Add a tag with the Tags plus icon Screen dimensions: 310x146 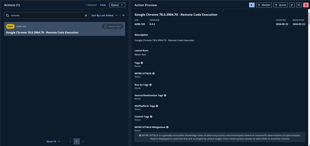pyautogui.click(x=142, y=63)
